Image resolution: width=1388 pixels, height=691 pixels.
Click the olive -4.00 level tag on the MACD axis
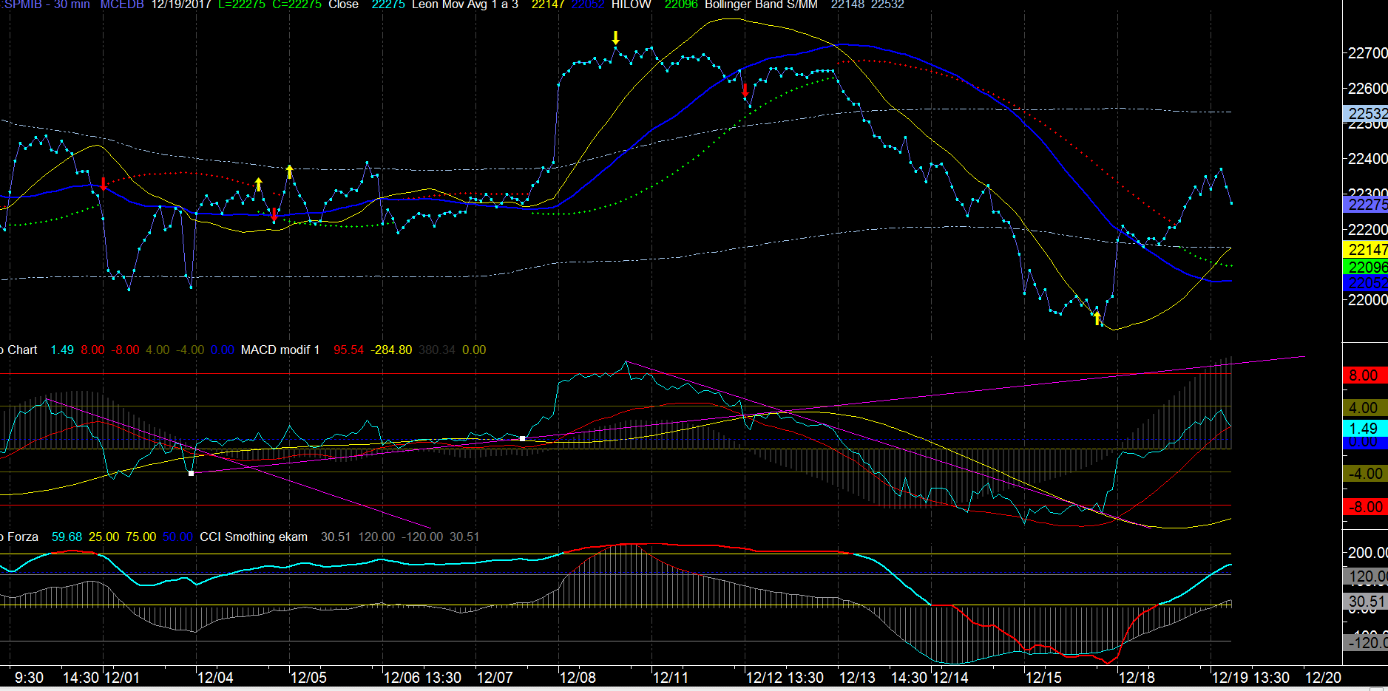coord(1365,474)
